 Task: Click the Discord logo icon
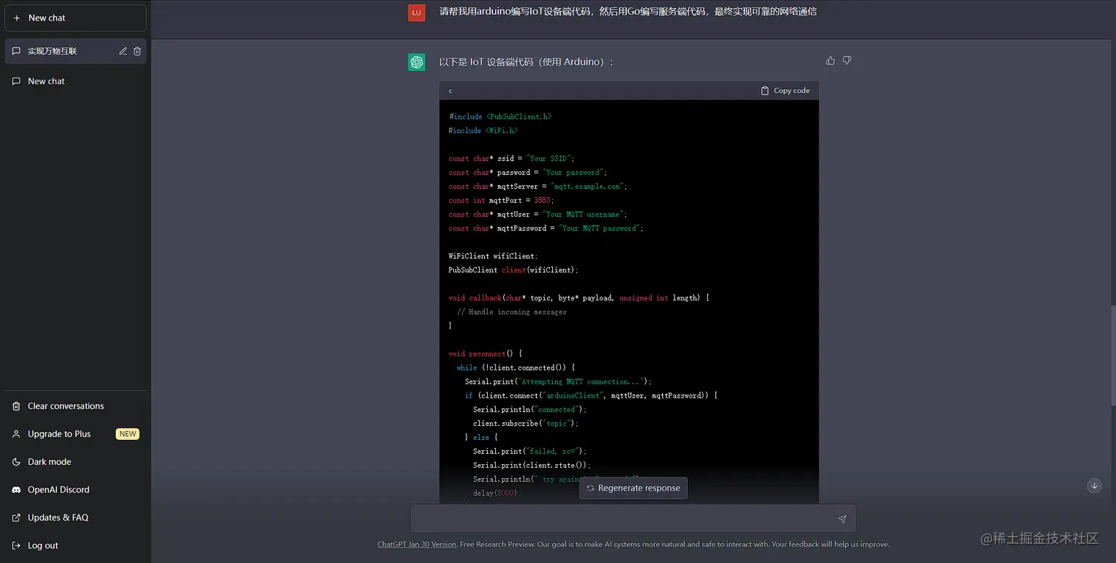[x=16, y=489]
